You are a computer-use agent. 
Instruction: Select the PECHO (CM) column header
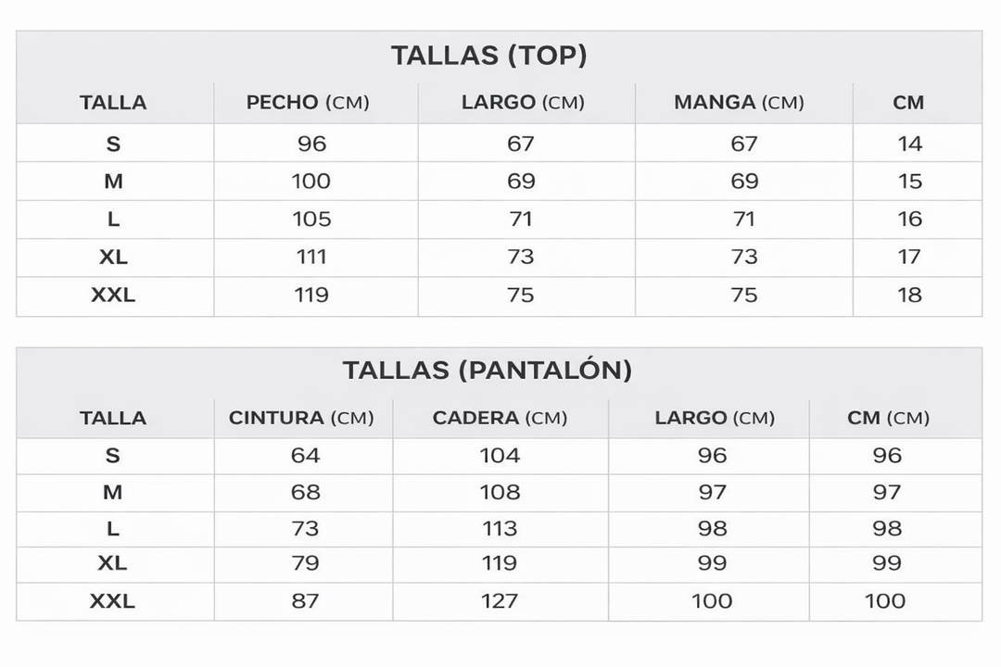[308, 102]
